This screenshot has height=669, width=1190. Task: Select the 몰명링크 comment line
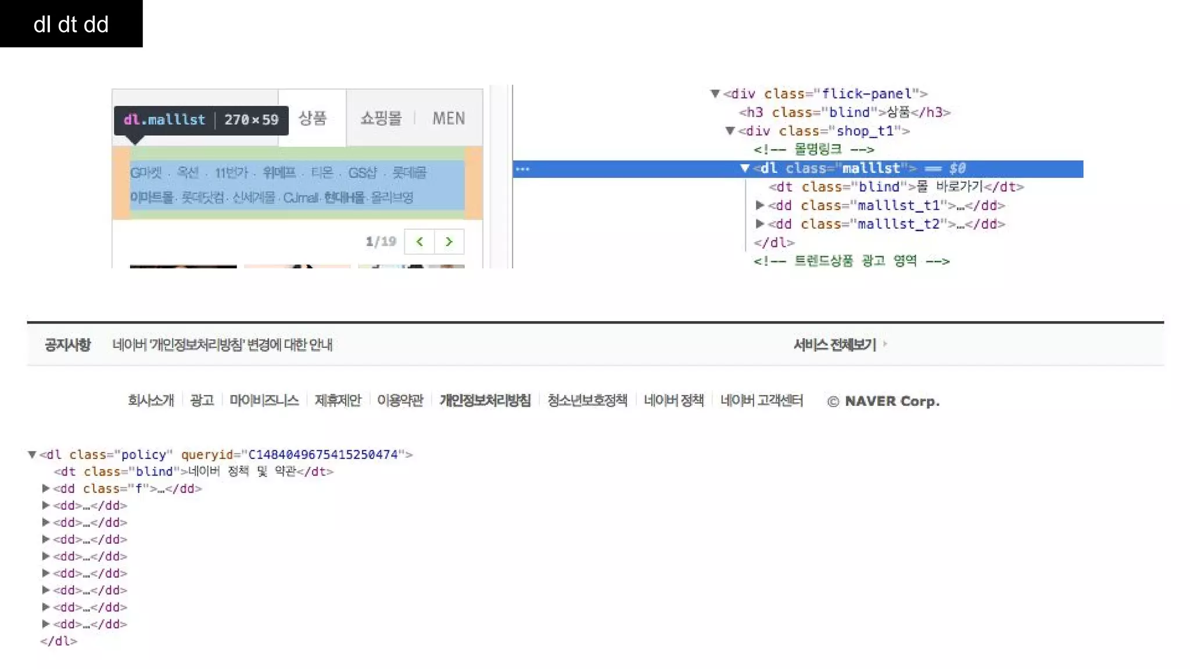coord(814,149)
